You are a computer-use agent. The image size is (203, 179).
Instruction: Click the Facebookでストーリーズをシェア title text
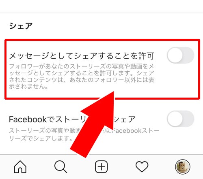pos(72,119)
